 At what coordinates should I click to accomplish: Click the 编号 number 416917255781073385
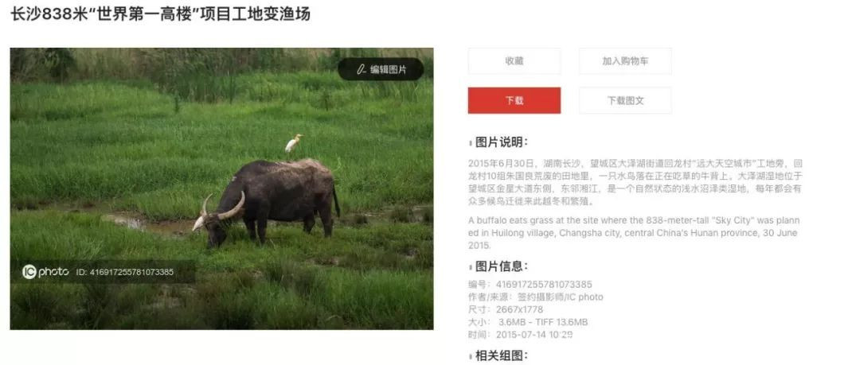point(530,285)
